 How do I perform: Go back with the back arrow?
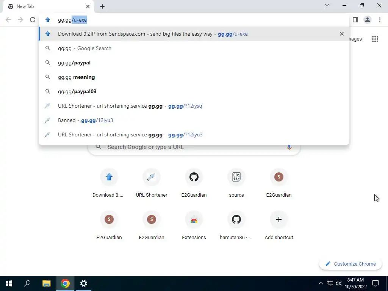pos(8,20)
